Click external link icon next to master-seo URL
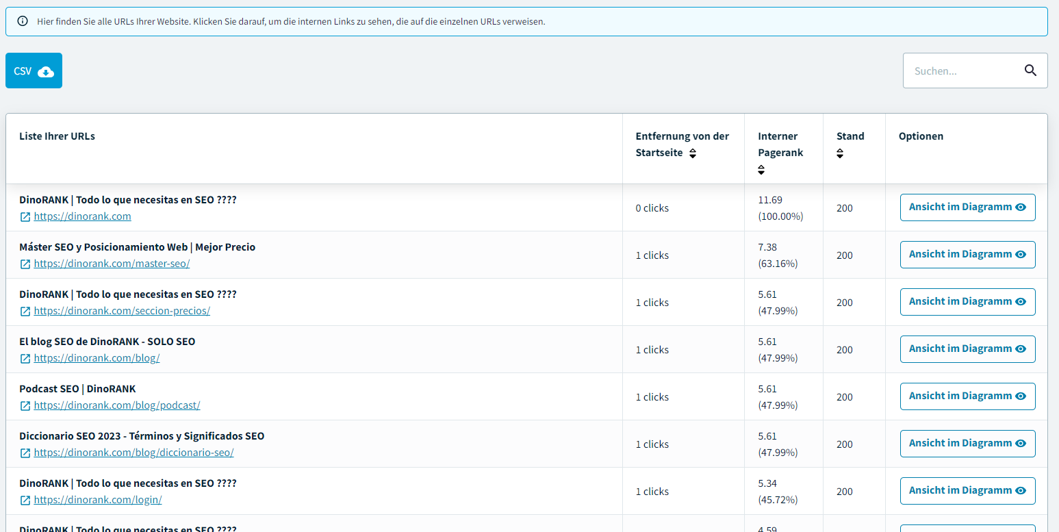This screenshot has height=532, width=1059. coord(25,264)
